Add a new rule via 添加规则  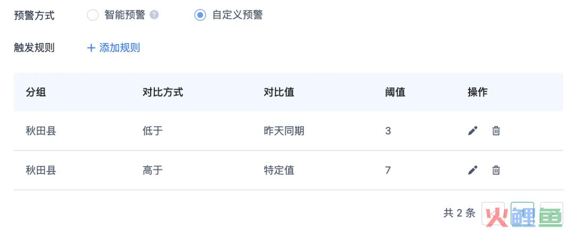click(x=113, y=48)
